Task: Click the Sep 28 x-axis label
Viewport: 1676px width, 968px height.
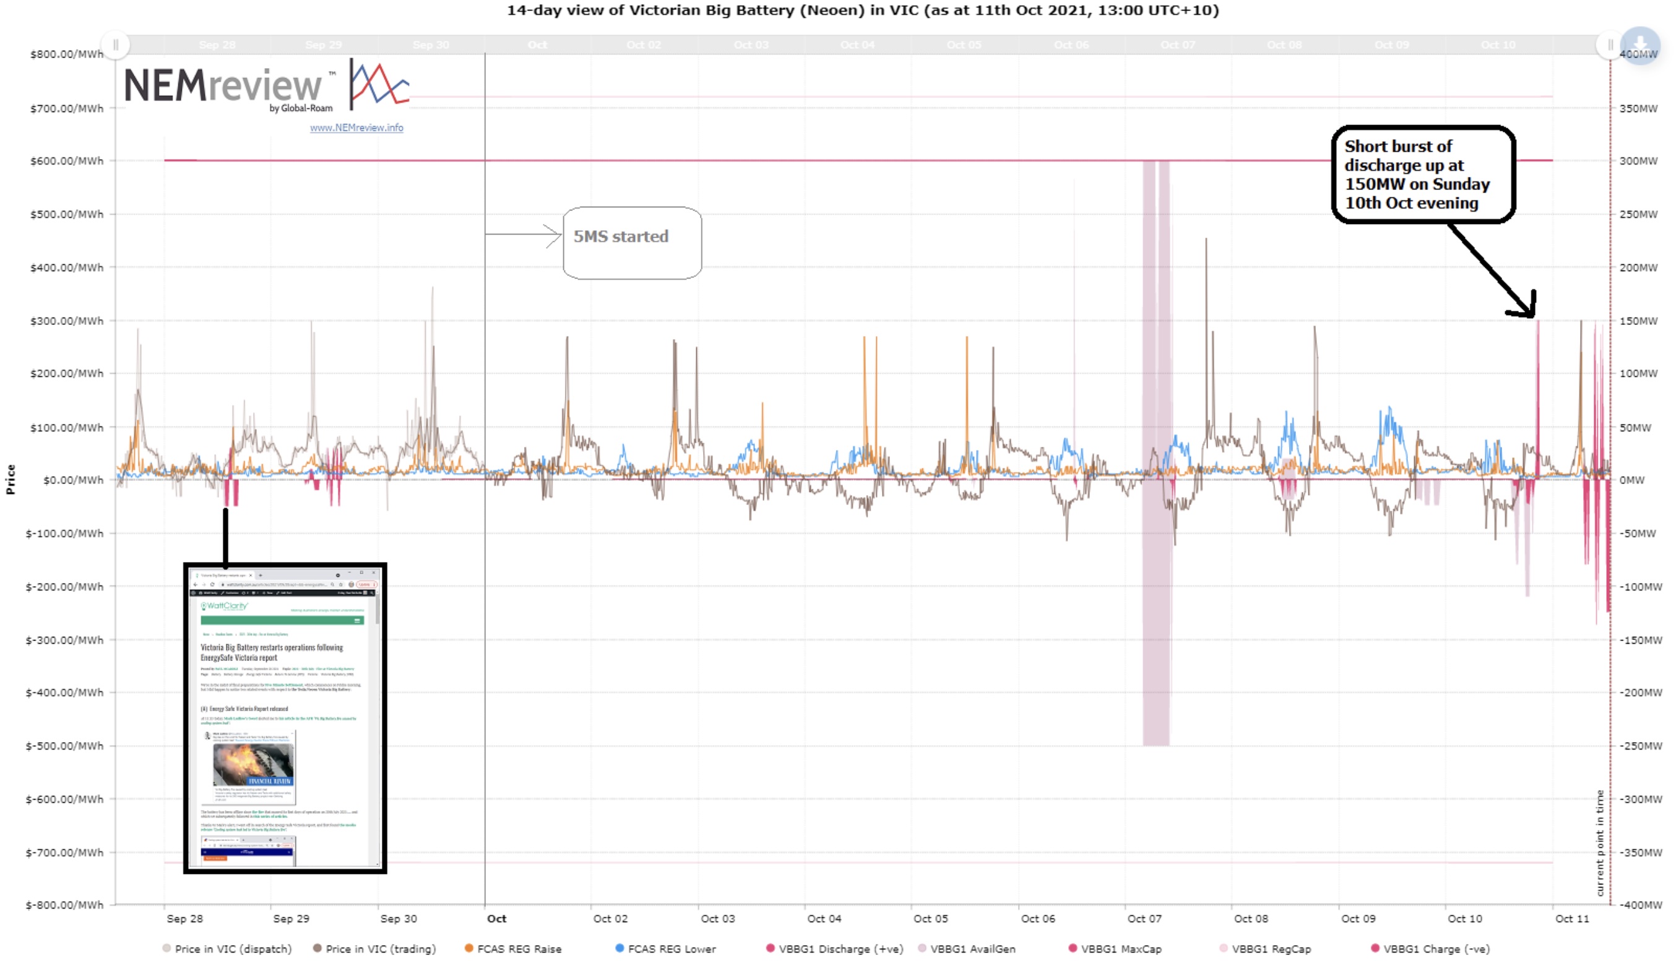Action: 184,918
